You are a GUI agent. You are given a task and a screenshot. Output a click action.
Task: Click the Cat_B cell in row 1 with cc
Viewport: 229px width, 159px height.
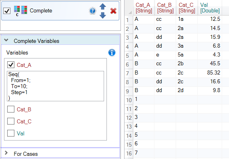[165, 19]
